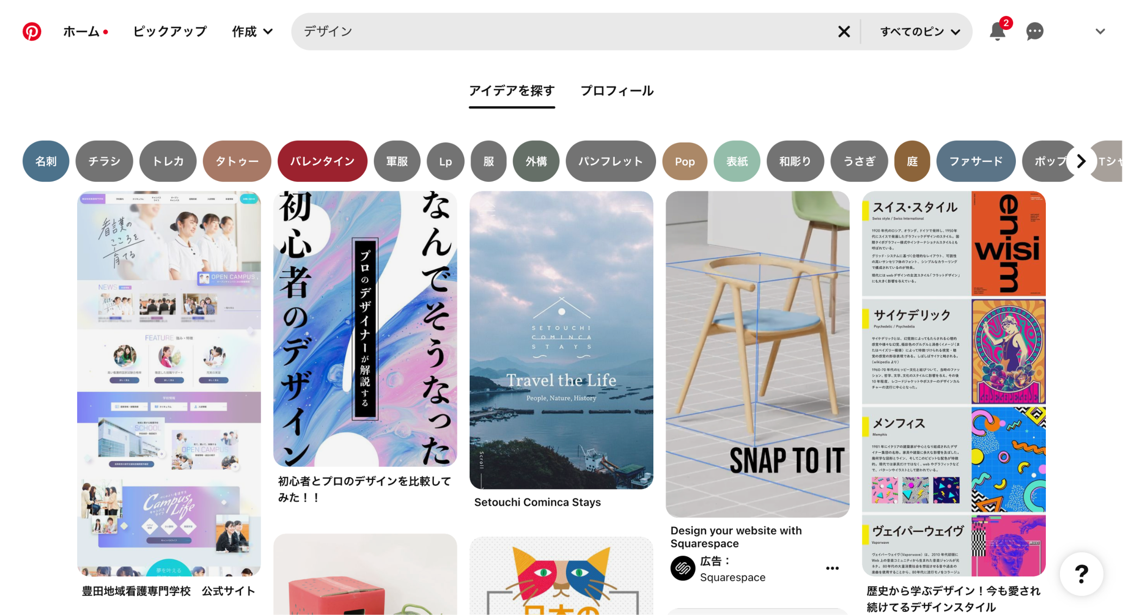Click the Setouchi Cominca Stays thumbnail

[561, 339]
